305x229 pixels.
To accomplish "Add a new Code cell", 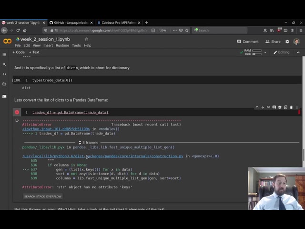I will coord(19,52).
